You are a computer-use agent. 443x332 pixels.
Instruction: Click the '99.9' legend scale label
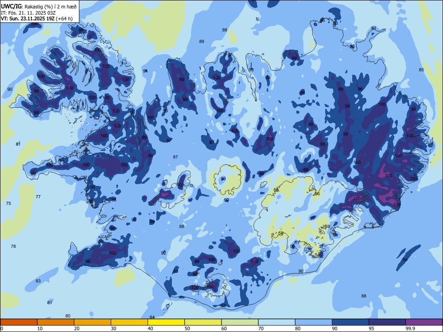pyautogui.click(x=410, y=328)
